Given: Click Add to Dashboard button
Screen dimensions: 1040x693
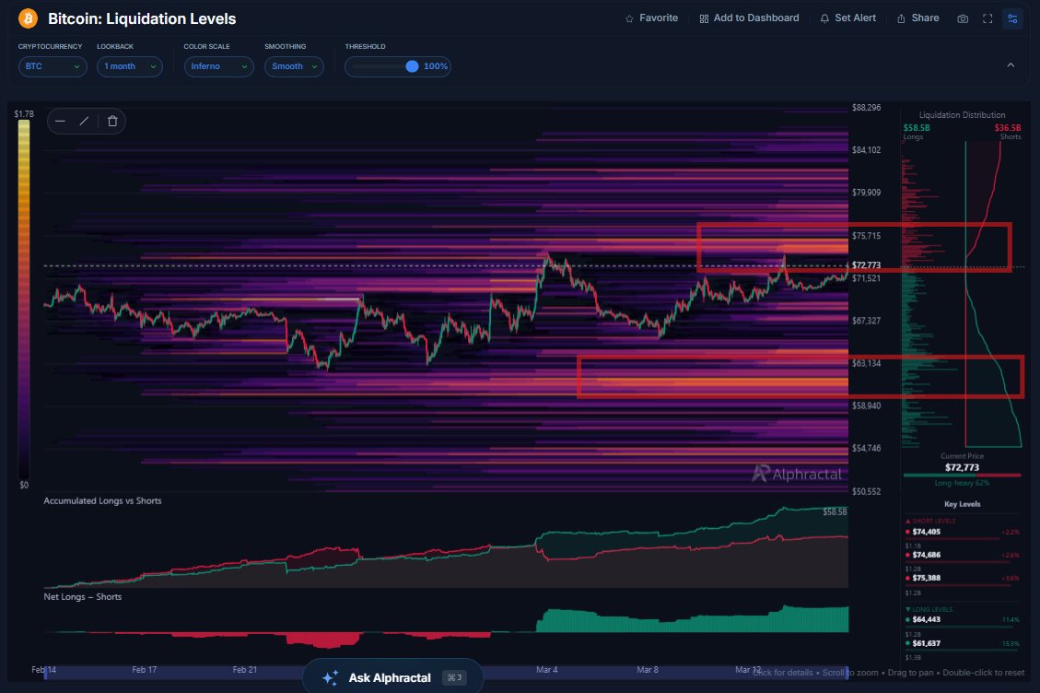Looking at the screenshot, I should pos(750,18).
